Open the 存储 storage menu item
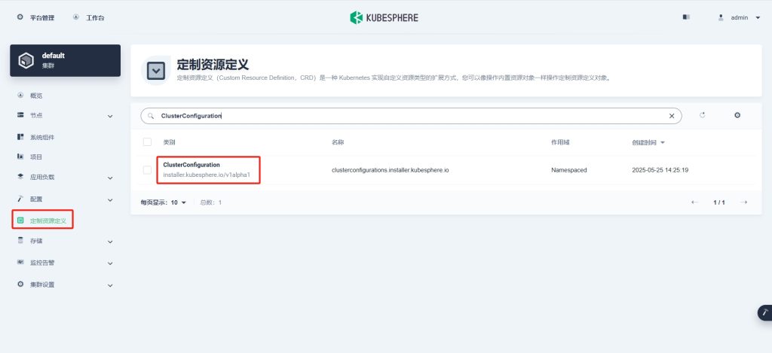This screenshot has width=772, height=353. (x=36, y=242)
